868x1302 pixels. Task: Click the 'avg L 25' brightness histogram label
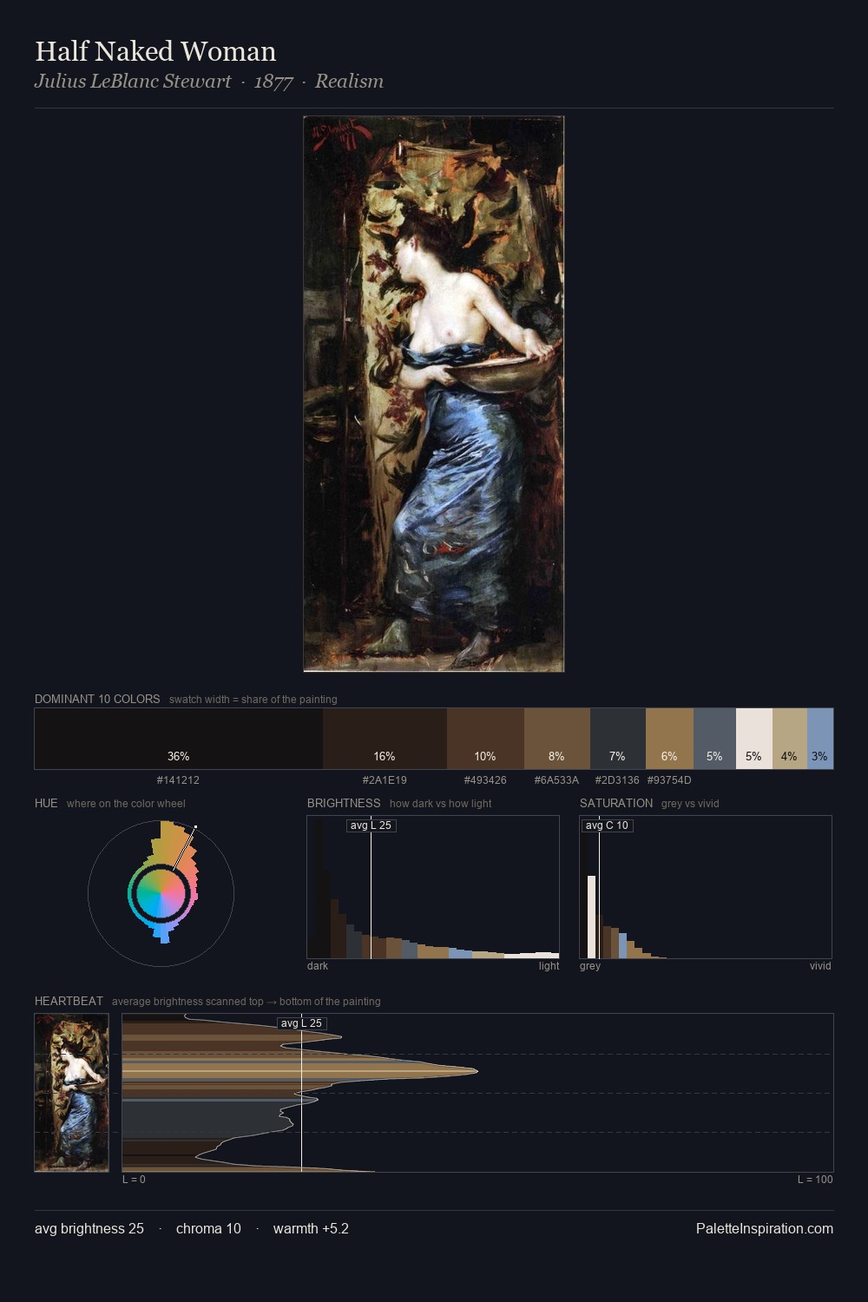[371, 825]
